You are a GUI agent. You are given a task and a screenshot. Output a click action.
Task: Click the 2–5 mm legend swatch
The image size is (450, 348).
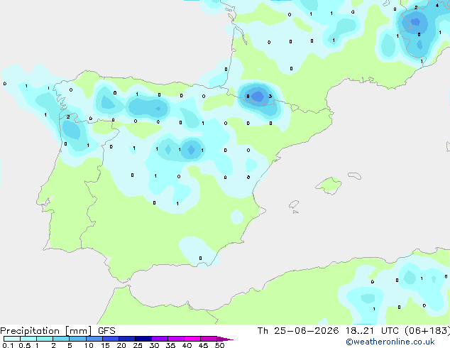[x=61, y=339]
